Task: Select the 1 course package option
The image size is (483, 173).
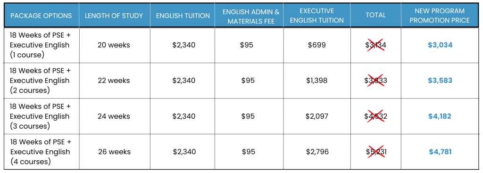Action: [41, 45]
